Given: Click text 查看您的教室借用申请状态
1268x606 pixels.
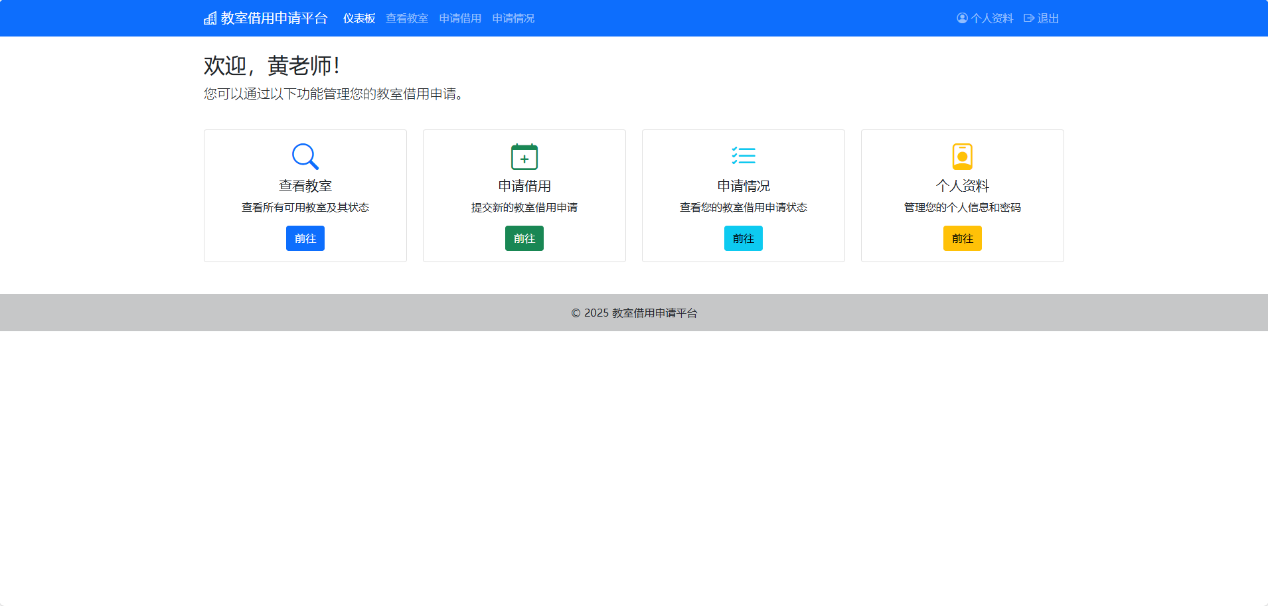Looking at the screenshot, I should click(x=744, y=208).
